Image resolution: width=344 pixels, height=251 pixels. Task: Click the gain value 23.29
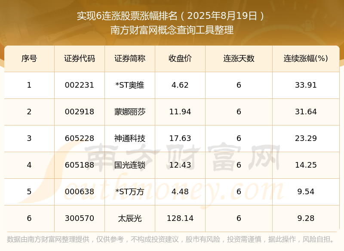coord(306,138)
